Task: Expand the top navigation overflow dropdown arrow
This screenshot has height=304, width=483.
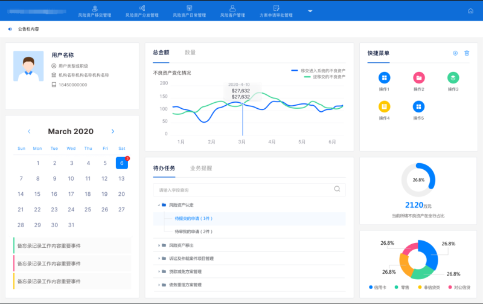Action: point(310,11)
